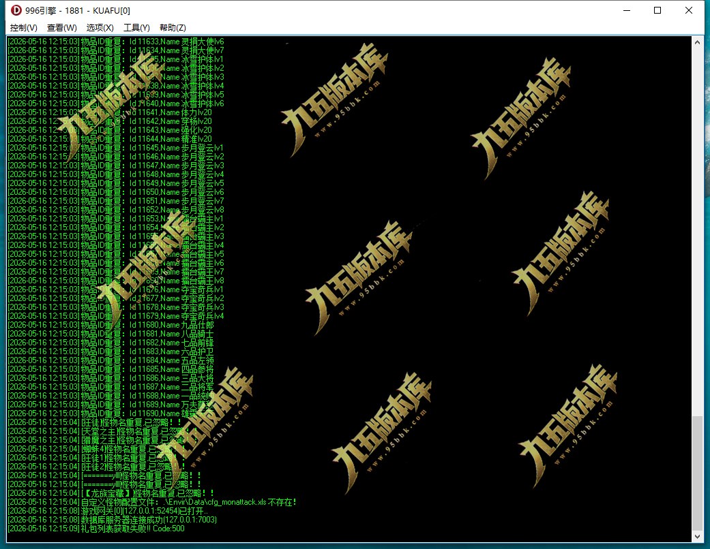Select log line Id 11684 五品左领
This screenshot has height=549, width=710.
coord(111,360)
